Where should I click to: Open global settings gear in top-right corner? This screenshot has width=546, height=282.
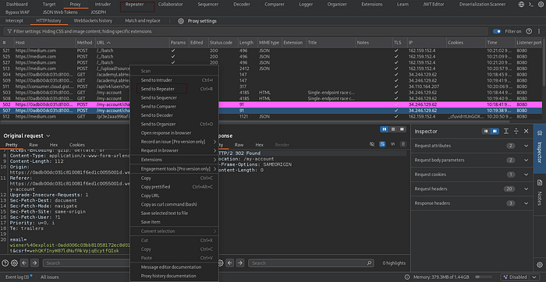(x=540, y=5)
